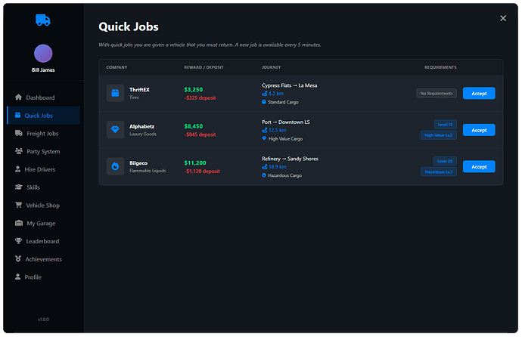Click the Leaderboard trophy icon
522x337 pixels.
(18, 241)
